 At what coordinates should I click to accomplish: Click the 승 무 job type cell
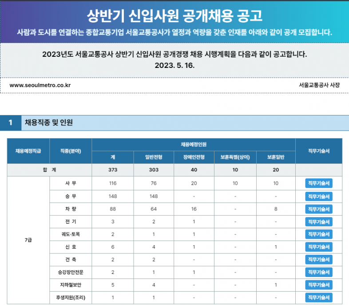coord(71,196)
